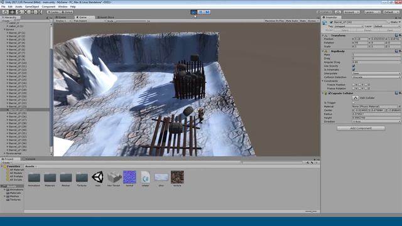This screenshot has height=226, width=402.
Task: Open Transform component settings gear
Action: pos(399,35)
